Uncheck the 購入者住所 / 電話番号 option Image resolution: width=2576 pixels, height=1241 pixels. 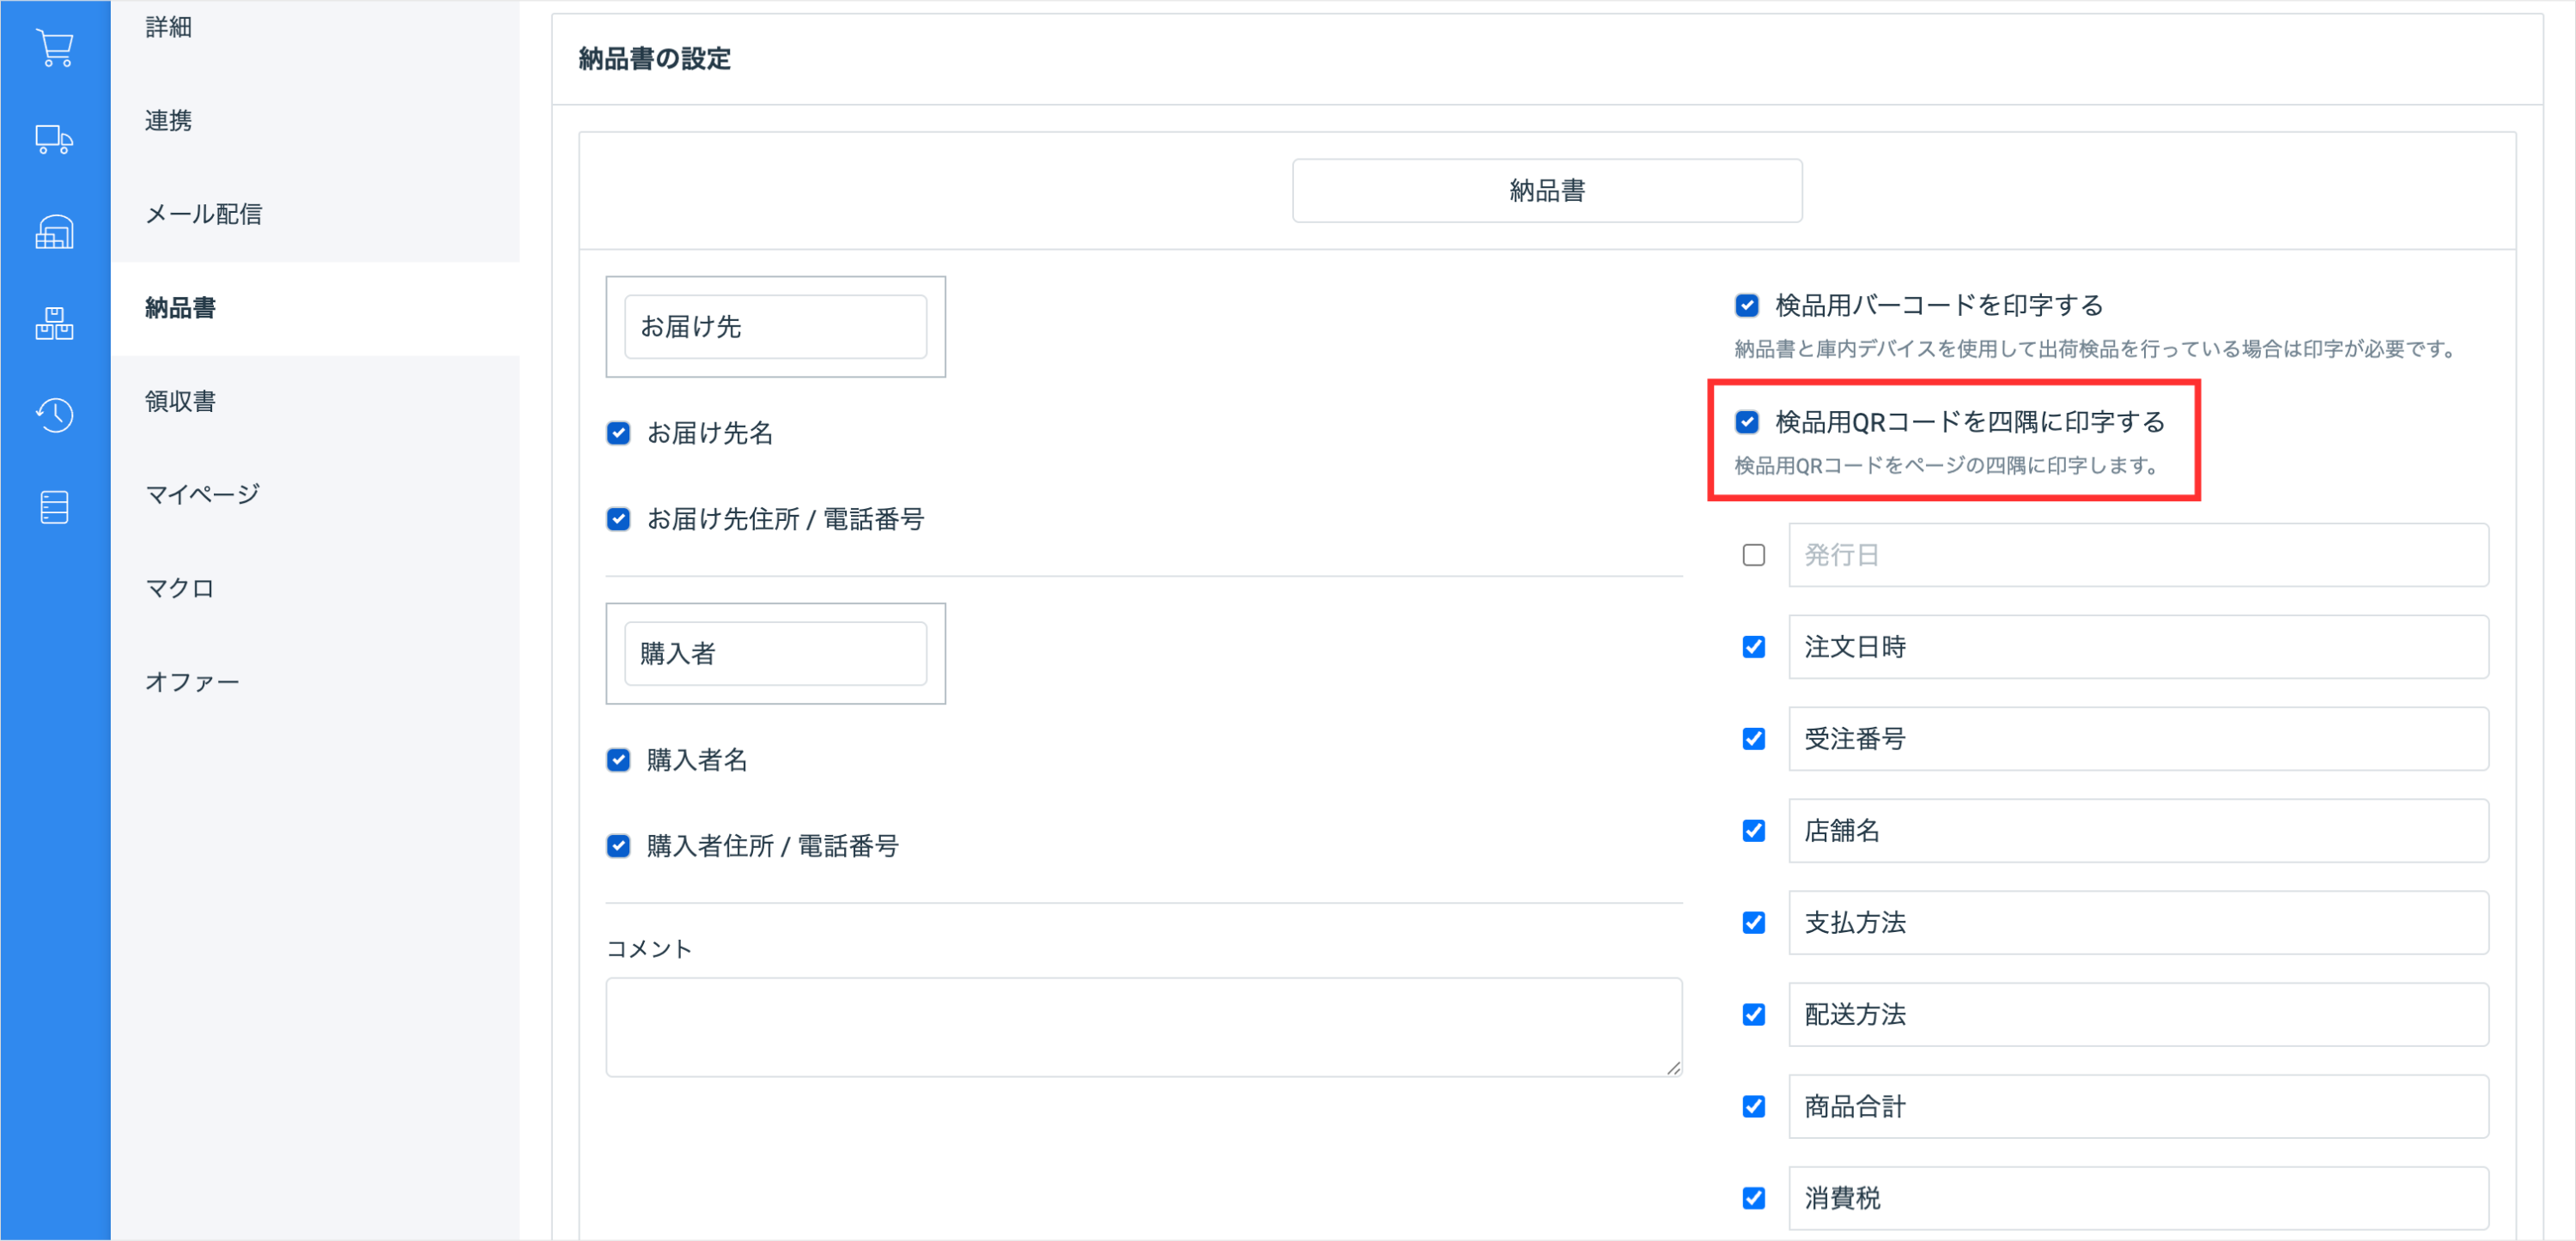click(618, 845)
